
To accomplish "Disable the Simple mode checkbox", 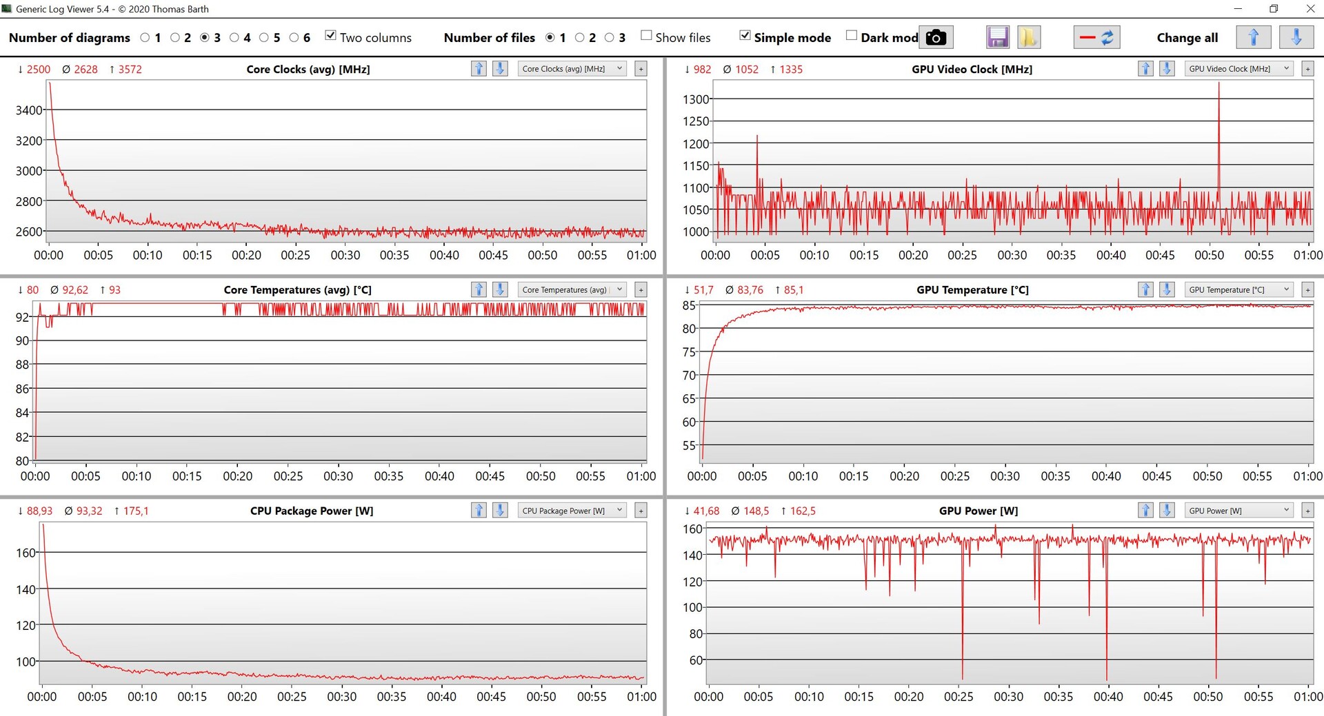I will [x=745, y=36].
